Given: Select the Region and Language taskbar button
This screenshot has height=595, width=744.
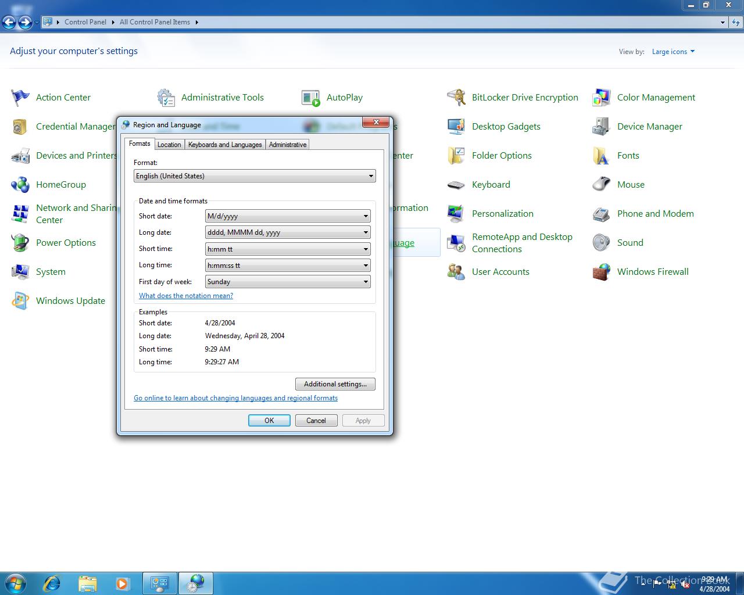Looking at the screenshot, I should 196,583.
